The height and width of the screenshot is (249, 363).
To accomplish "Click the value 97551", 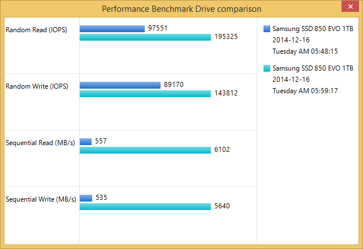I will [x=158, y=28].
